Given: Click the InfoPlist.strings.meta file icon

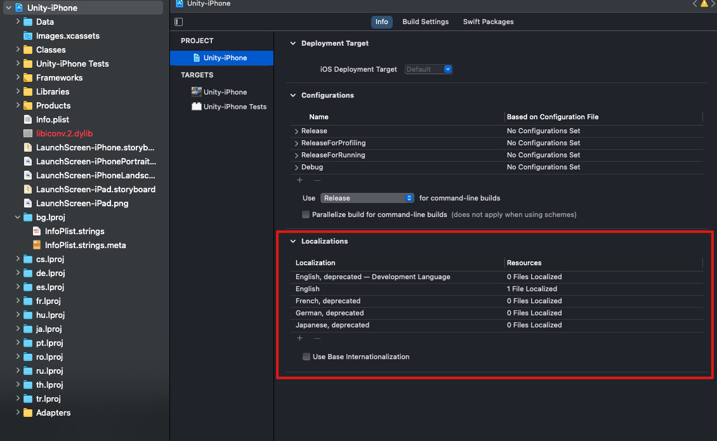Looking at the screenshot, I should coord(37,246).
